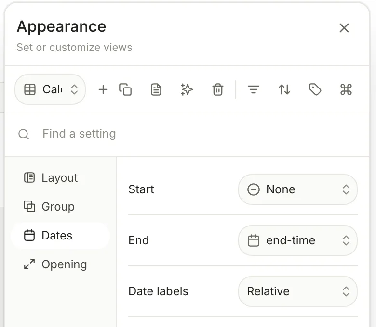376x327 pixels.
Task: Open sort with up-down arrows icon
Action: point(284,90)
